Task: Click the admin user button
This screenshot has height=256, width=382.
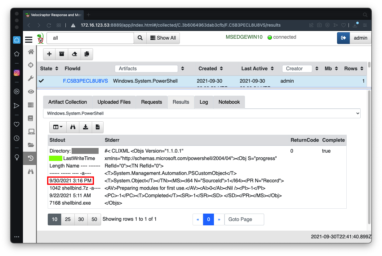Action: point(361,38)
